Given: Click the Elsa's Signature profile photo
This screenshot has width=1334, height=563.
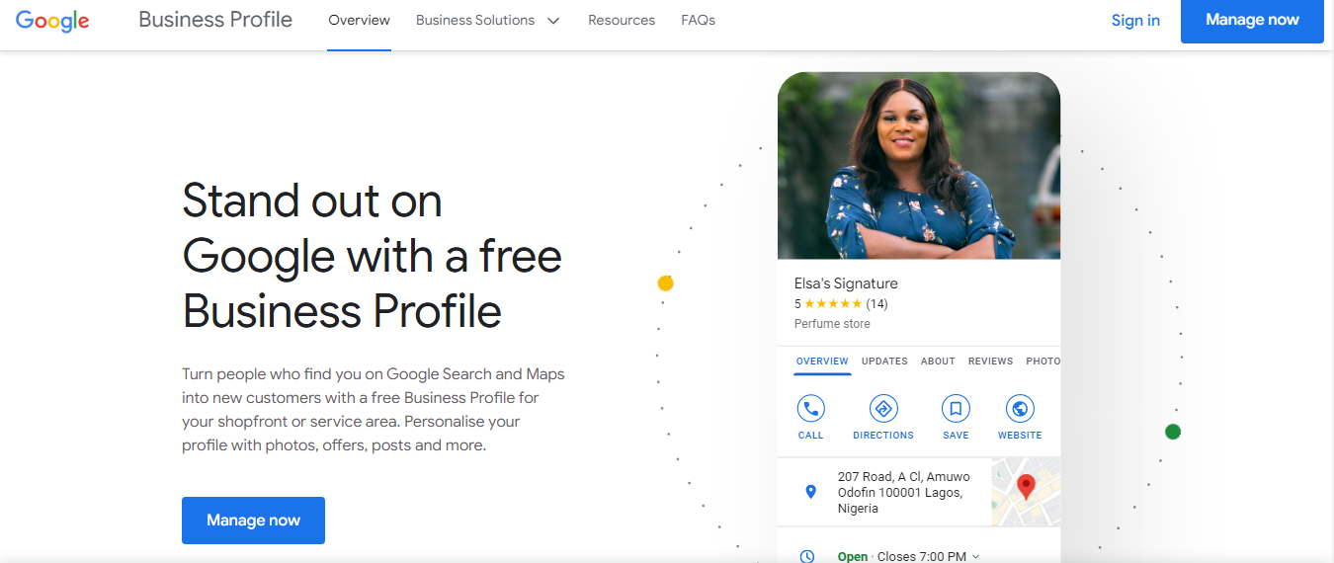Looking at the screenshot, I should tap(919, 166).
